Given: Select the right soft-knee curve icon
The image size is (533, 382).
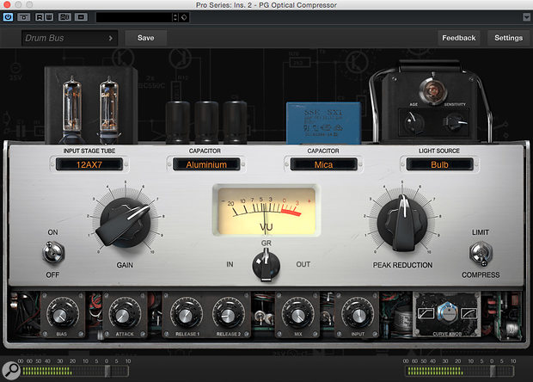Looking at the screenshot, I should point(469,313).
